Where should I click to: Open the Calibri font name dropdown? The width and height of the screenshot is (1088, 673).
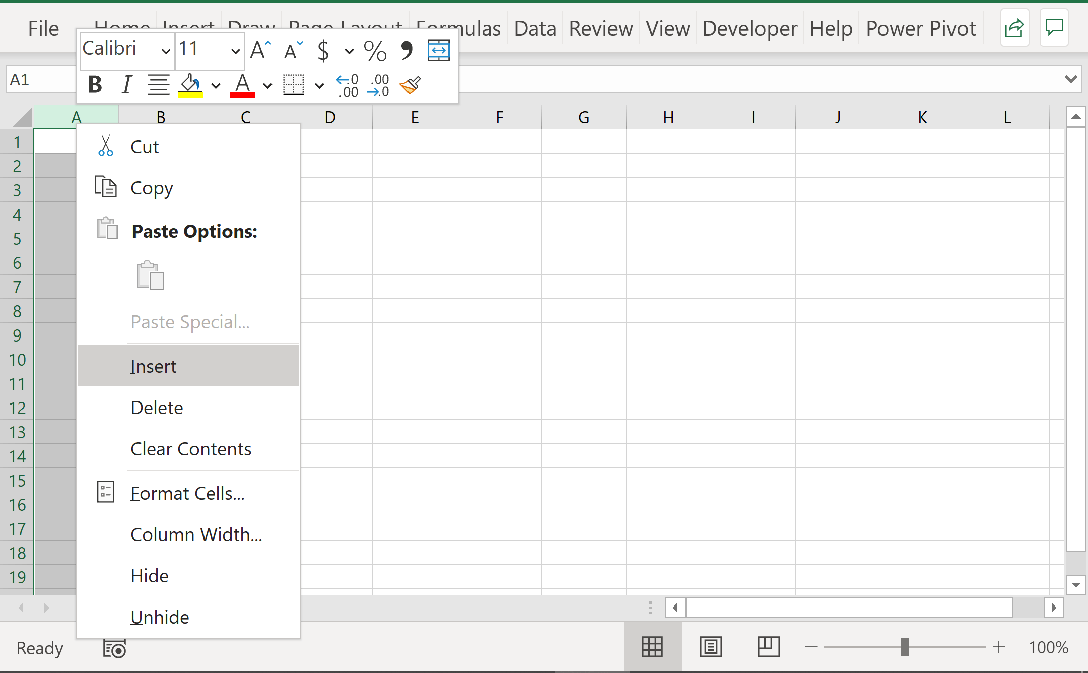click(165, 51)
